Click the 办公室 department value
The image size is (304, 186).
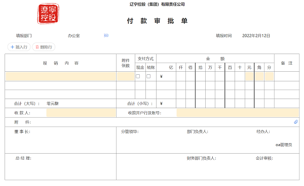tap(73, 36)
